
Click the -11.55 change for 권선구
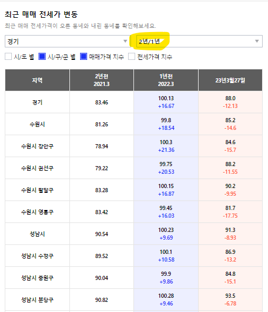(x=230, y=172)
